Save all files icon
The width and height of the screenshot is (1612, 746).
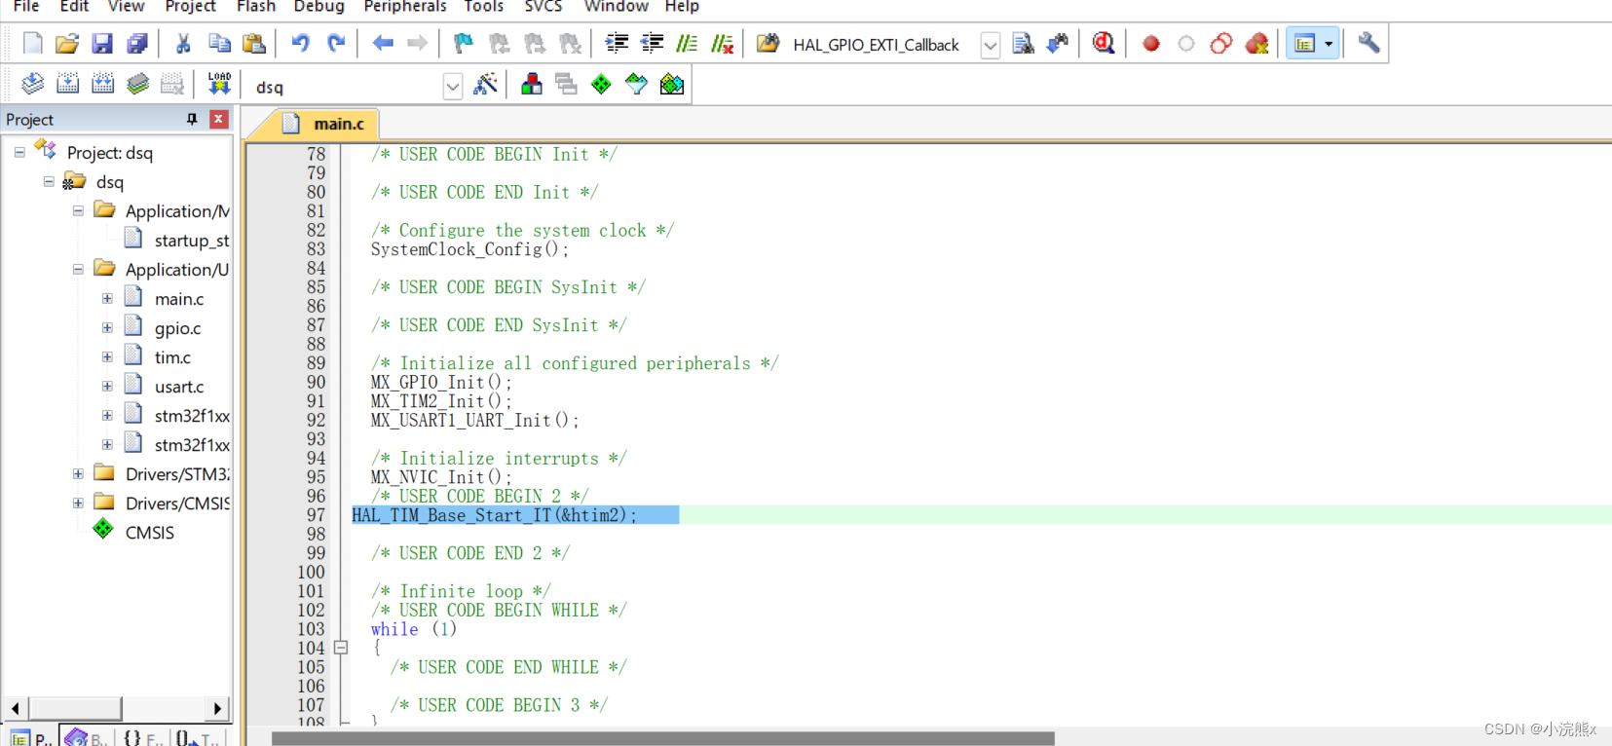click(x=137, y=44)
